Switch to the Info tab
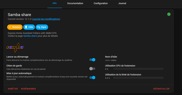The width and height of the screenshot is (182, 95). (x=55, y=3)
